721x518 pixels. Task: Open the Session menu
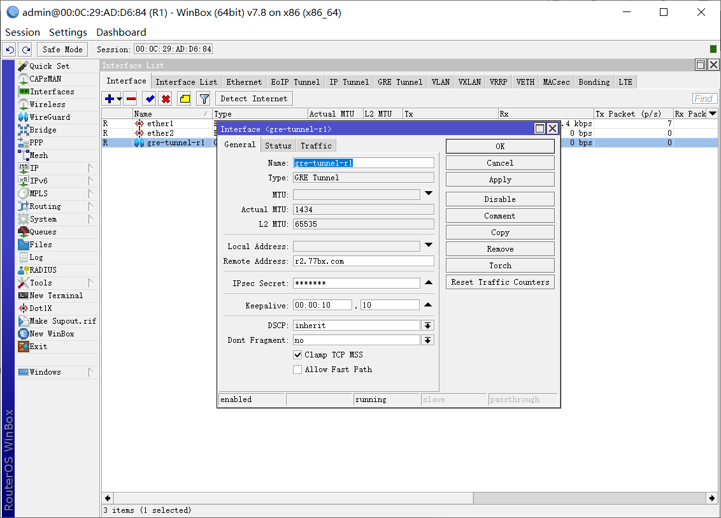[x=22, y=32]
